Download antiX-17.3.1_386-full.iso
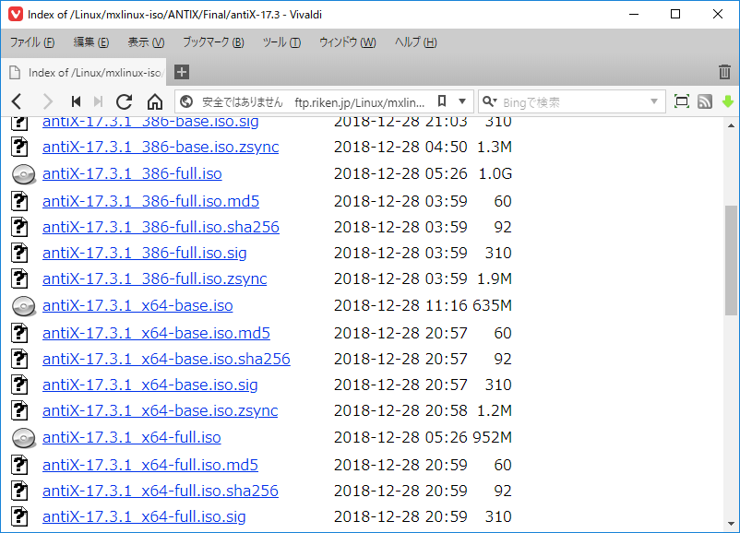 [132, 173]
